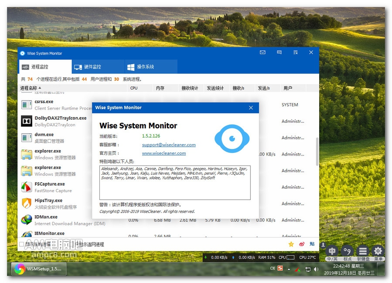This screenshot has width=392, height=283.
Task: Click the network tray icon
Action: pyautogui.click(x=308, y=269)
